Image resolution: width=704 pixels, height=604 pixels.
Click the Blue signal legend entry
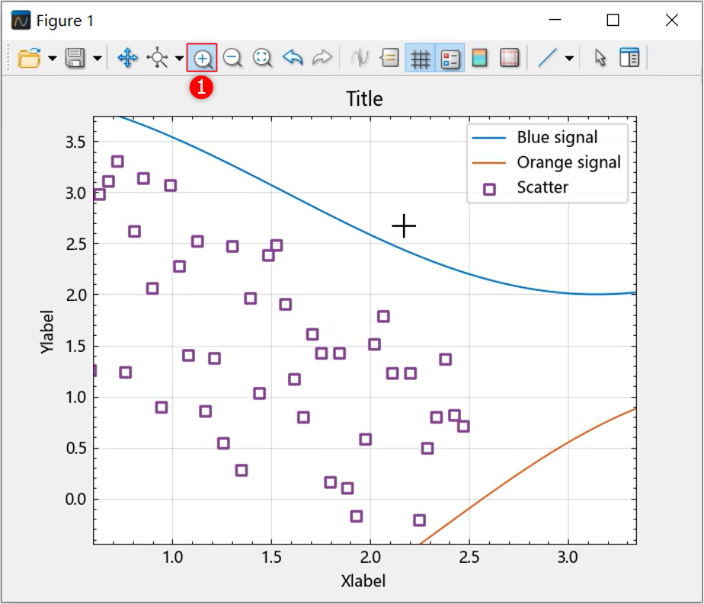click(x=557, y=138)
